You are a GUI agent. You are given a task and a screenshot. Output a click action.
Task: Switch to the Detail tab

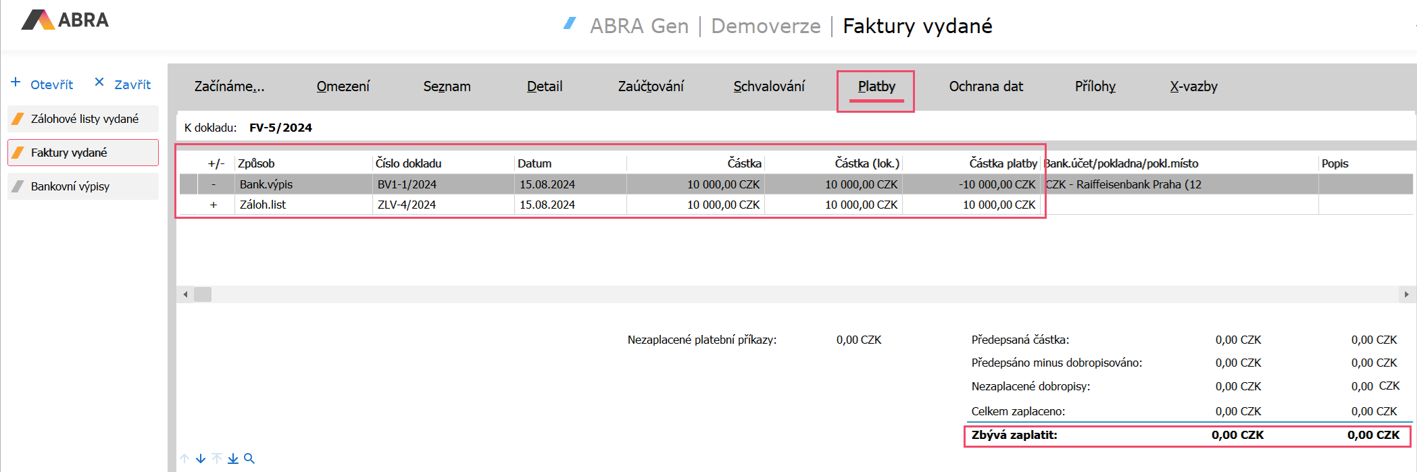545,86
